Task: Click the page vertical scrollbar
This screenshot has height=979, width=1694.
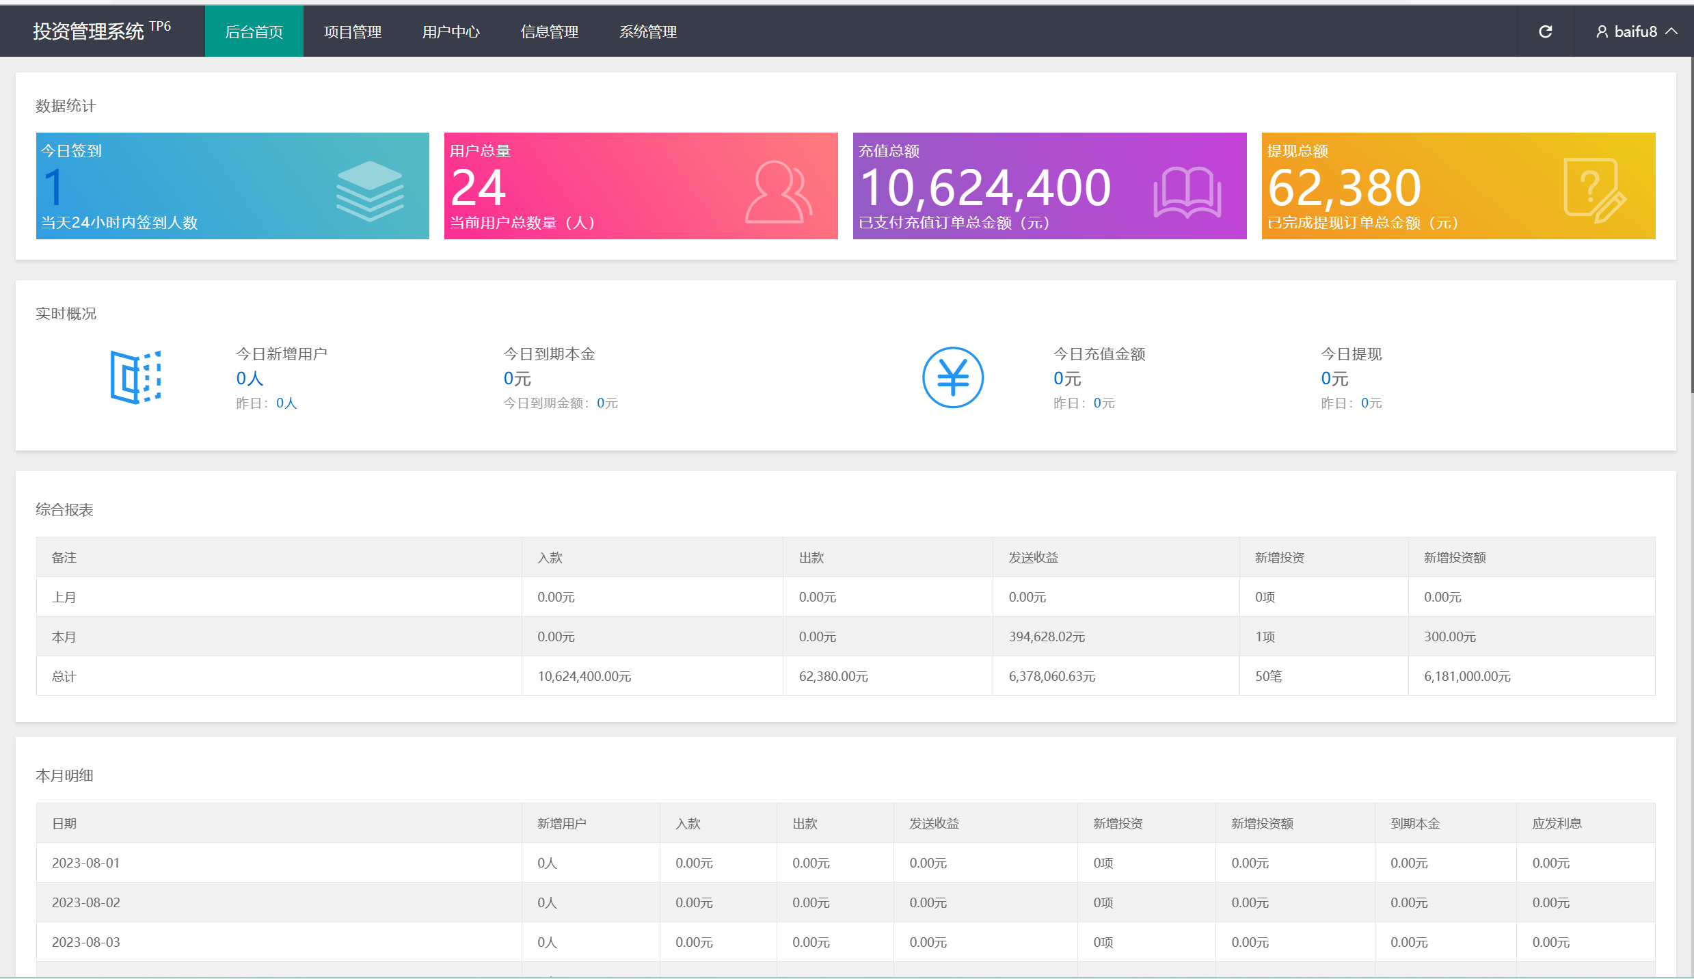Action: [x=1691, y=226]
